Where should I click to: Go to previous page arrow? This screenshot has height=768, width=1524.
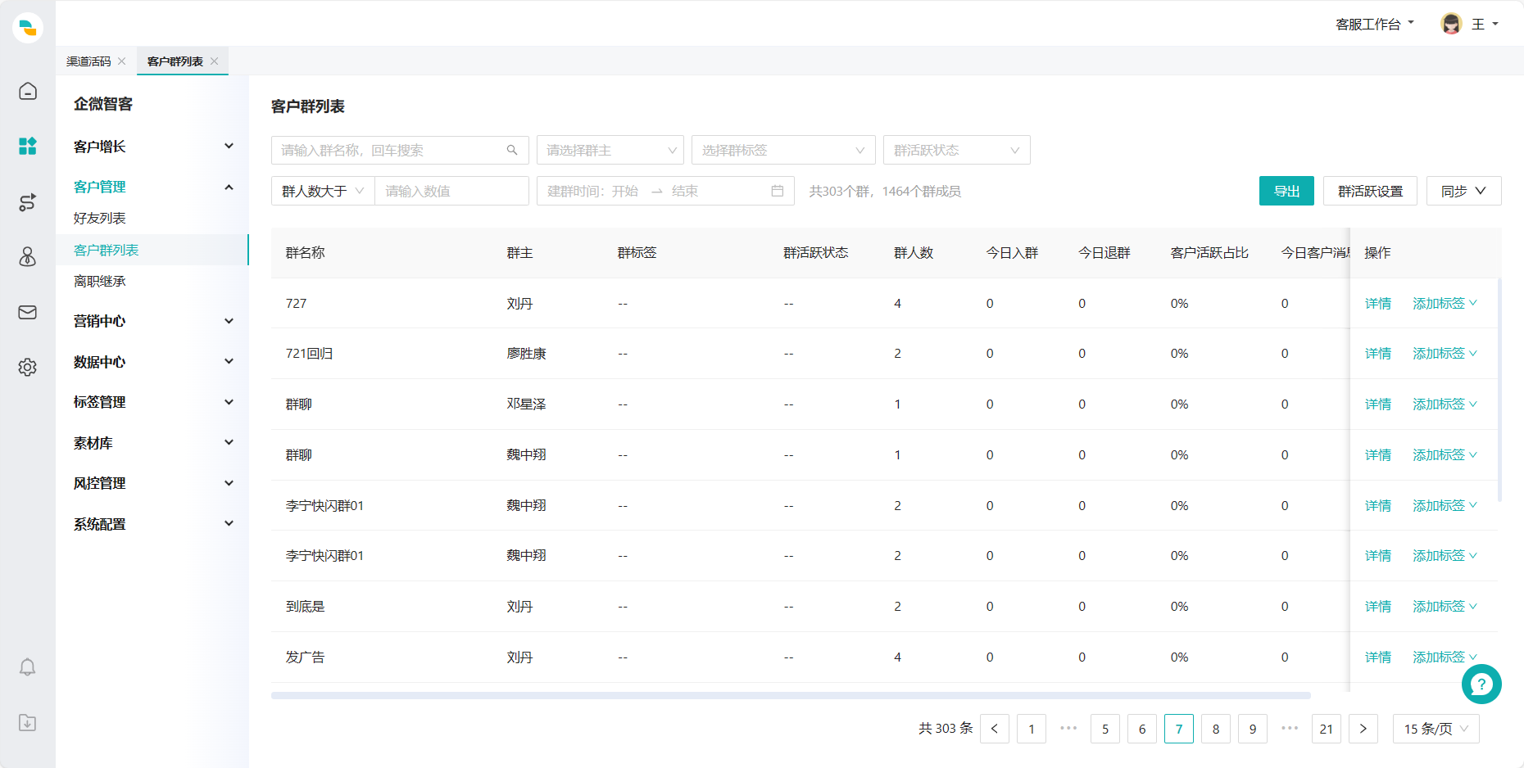point(995,729)
